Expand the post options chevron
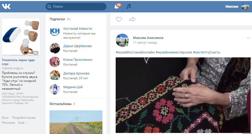 tap(248, 38)
